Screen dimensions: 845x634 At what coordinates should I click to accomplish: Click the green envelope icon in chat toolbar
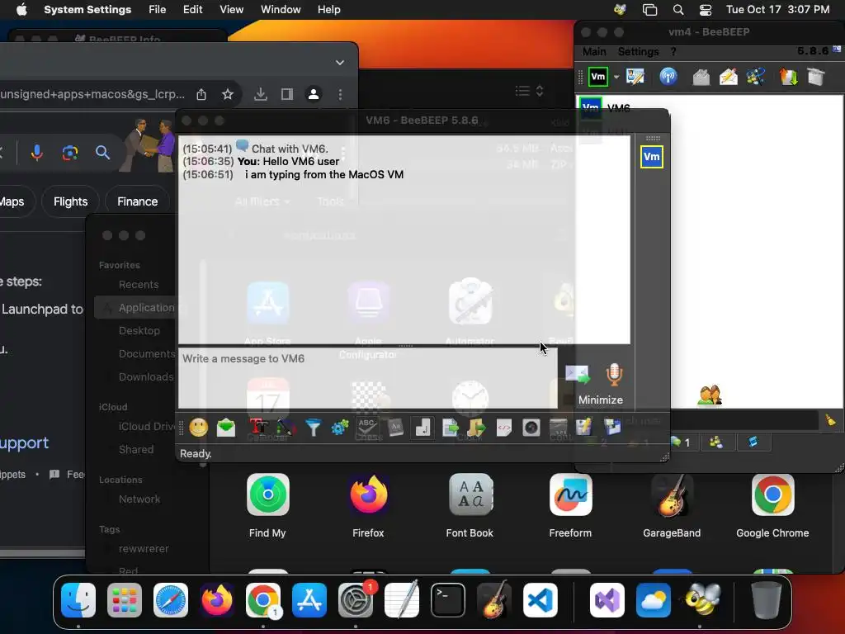[226, 428]
